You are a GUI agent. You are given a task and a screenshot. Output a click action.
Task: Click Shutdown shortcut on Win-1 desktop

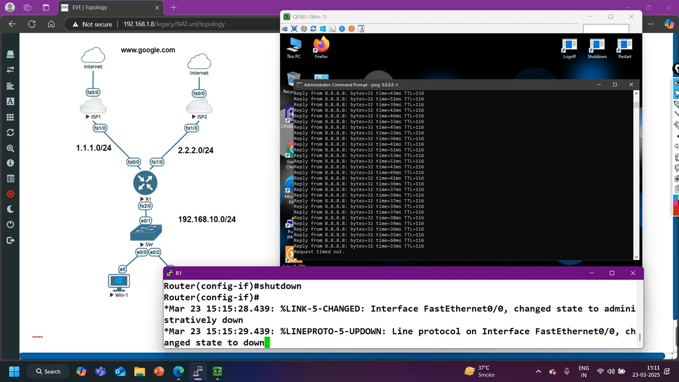(x=597, y=48)
